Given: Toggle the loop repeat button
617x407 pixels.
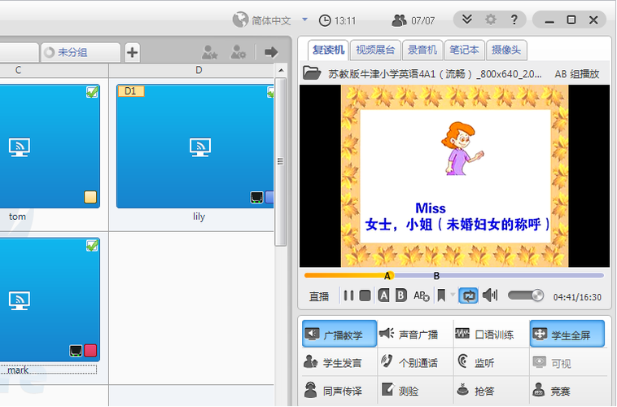Looking at the screenshot, I should (468, 295).
